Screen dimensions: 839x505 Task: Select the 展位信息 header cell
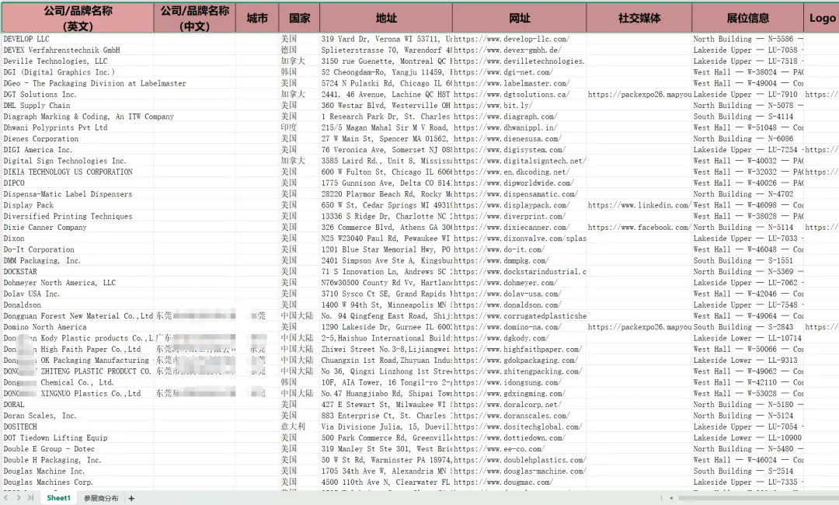click(747, 18)
